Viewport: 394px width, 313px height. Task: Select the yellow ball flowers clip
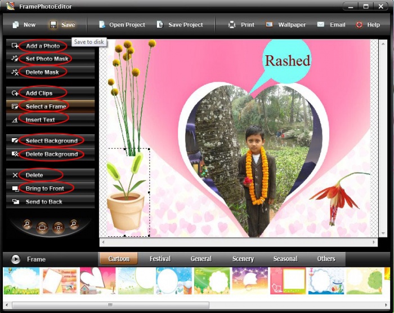point(131,96)
